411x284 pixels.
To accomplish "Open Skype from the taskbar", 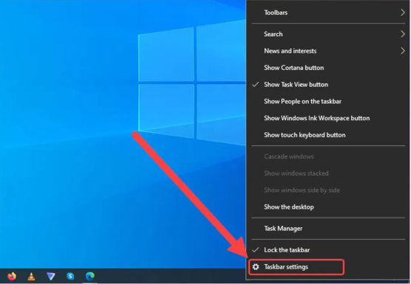I will click(x=70, y=276).
